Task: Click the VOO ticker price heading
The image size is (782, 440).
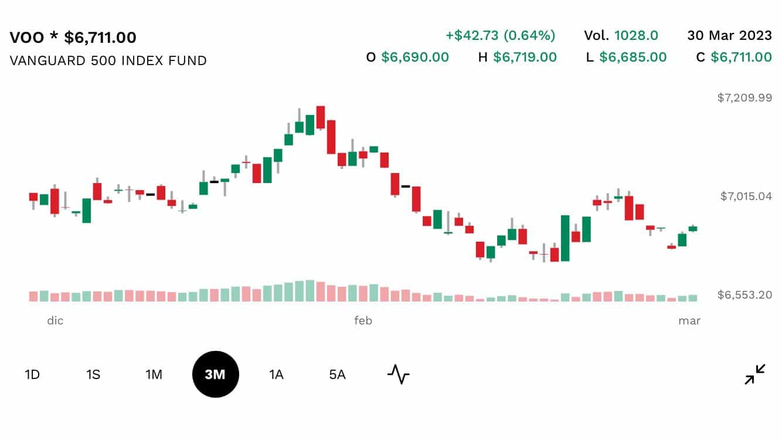Action: (x=73, y=38)
